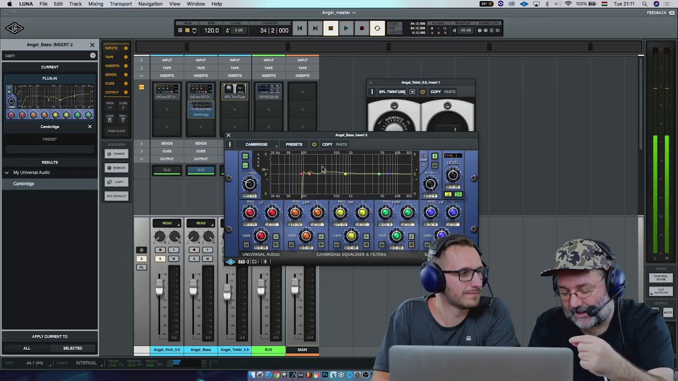Open Cambridge plug-in options menu (three dots)

230,144
